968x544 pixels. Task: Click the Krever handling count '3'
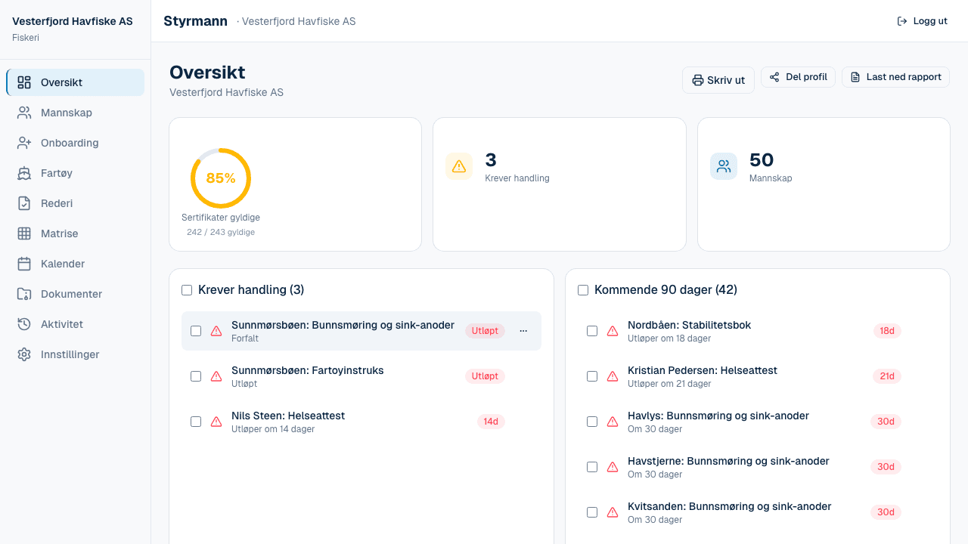(x=491, y=160)
